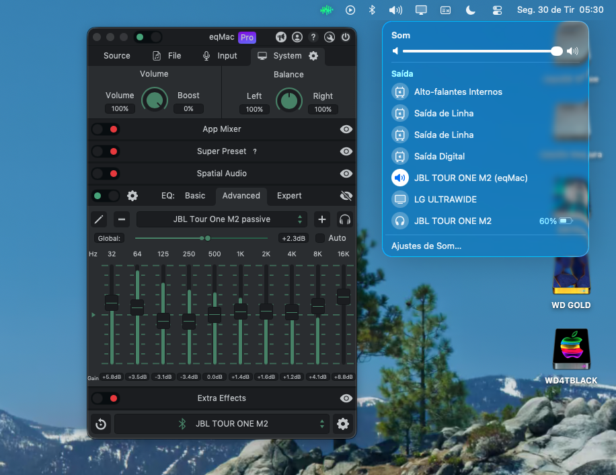This screenshot has width=616, height=475.
Task: Click the +2.3dB global gain field
Action: [293, 238]
